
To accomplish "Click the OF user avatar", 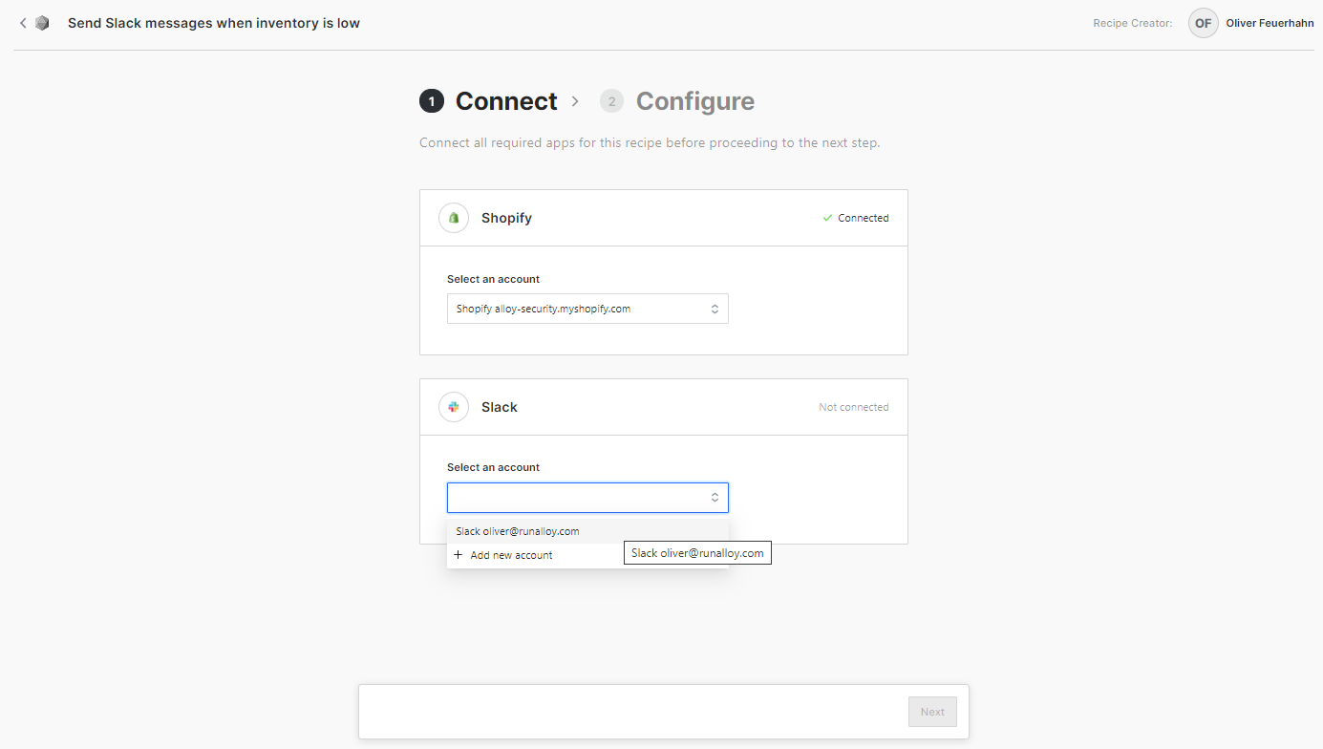I will (1204, 23).
